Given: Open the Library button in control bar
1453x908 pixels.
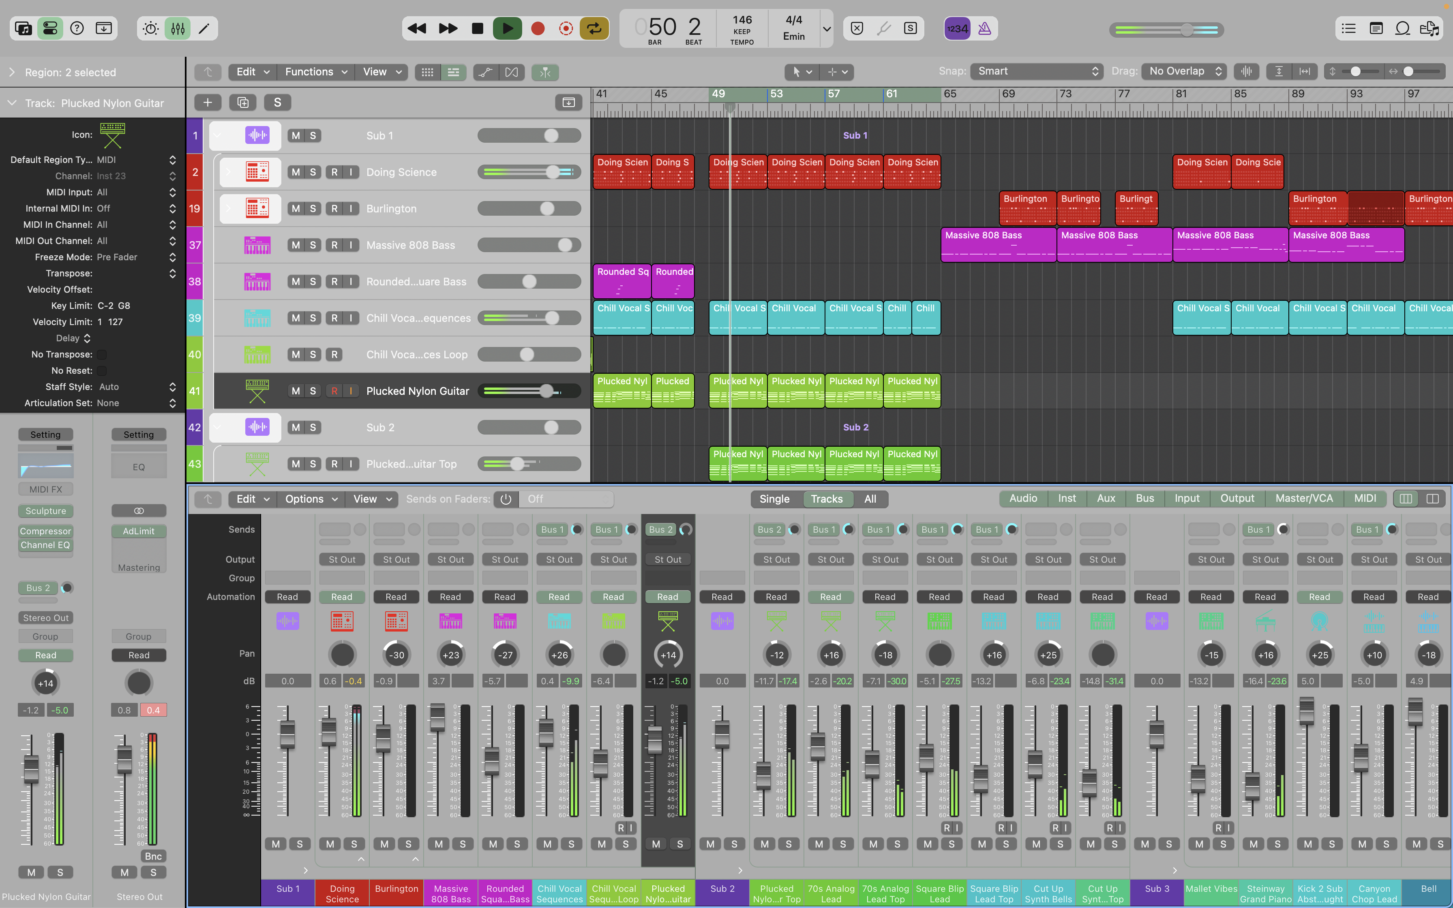Looking at the screenshot, I should (24, 28).
